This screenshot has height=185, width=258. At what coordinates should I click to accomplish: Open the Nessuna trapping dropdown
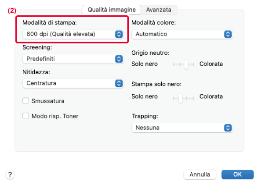pos(182,128)
